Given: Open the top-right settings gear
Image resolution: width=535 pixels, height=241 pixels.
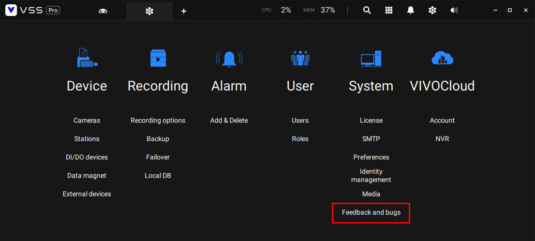Looking at the screenshot, I should coord(432,10).
